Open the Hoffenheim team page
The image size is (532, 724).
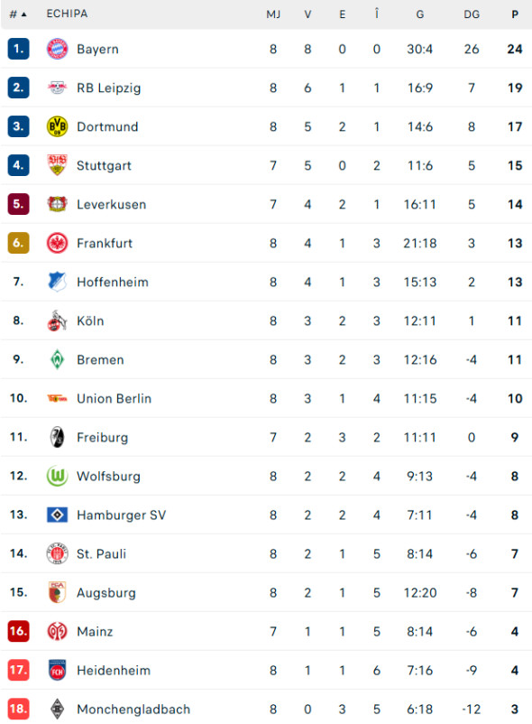pyautogui.click(x=112, y=282)
